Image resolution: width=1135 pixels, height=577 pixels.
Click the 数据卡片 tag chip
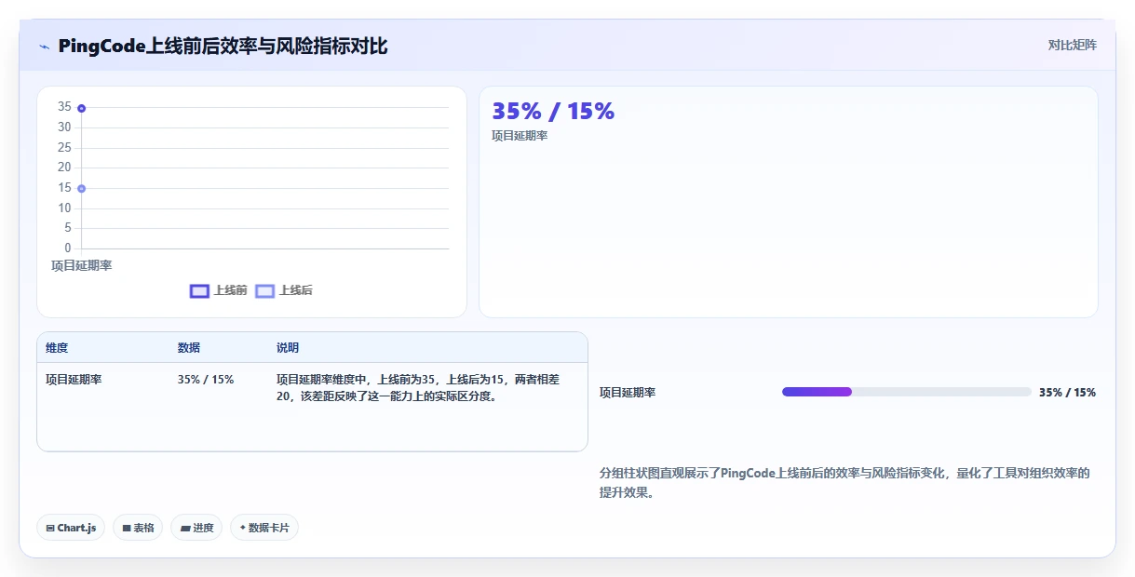click(264, 528)
